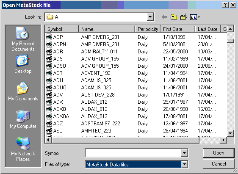Click the first date 29/01/1987
This screenshot has height=174, width=238.
tap(175, 102)
